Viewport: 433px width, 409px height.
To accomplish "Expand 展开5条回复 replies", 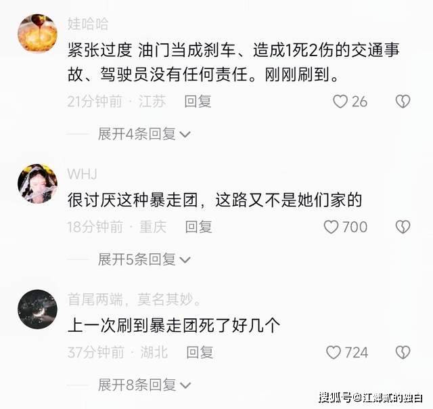I will click(x=144, y=259).
